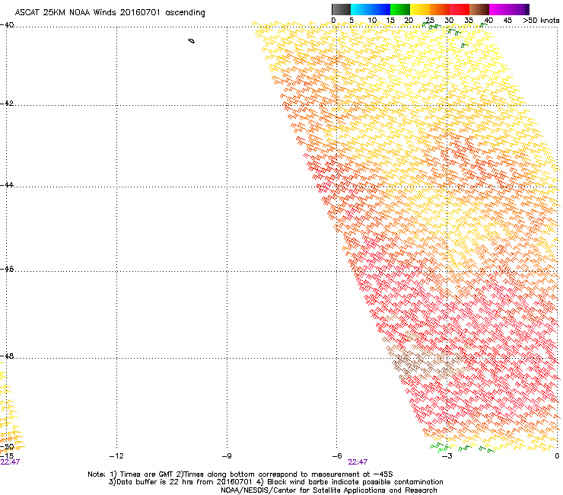
Task: Click the '0' longitude axis label at bottom right
Action: point(557,456)
